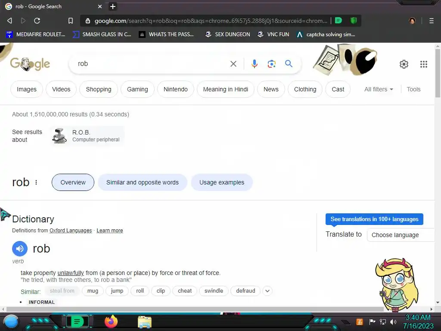This screenshot has width=441, height=331.
Task: Click the browser forward arrow
Action: tap(23, 21)
